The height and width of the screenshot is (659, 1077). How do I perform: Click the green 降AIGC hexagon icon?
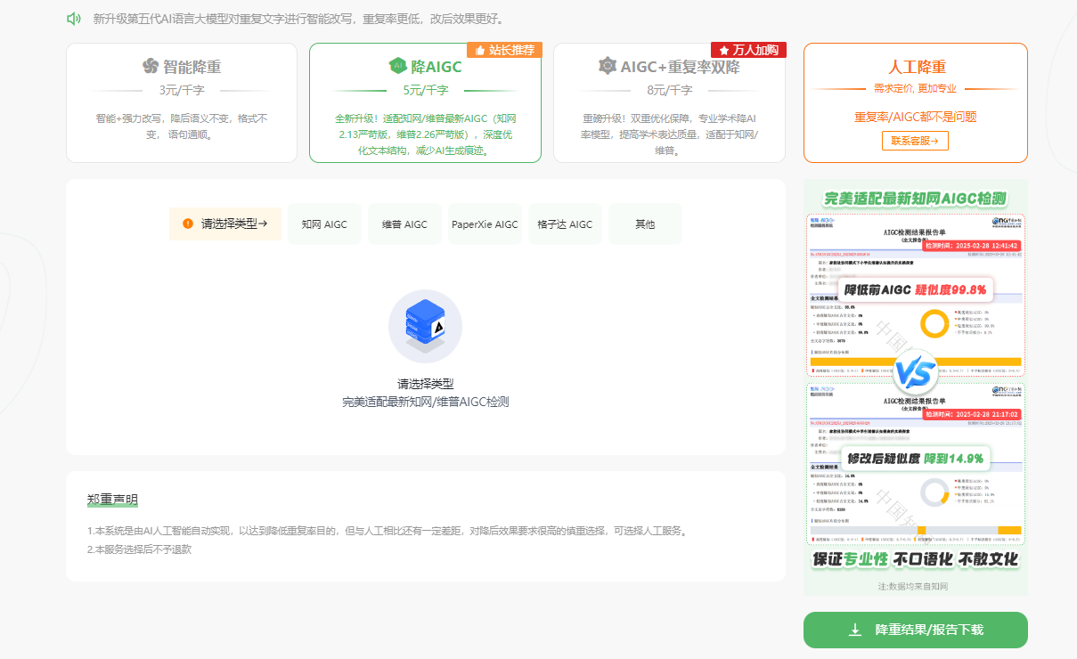pyautogui.click(x=397, y=66)
